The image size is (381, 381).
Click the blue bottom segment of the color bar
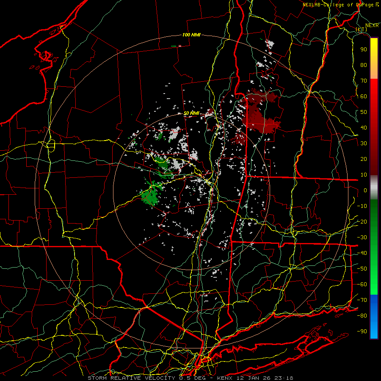374,317
